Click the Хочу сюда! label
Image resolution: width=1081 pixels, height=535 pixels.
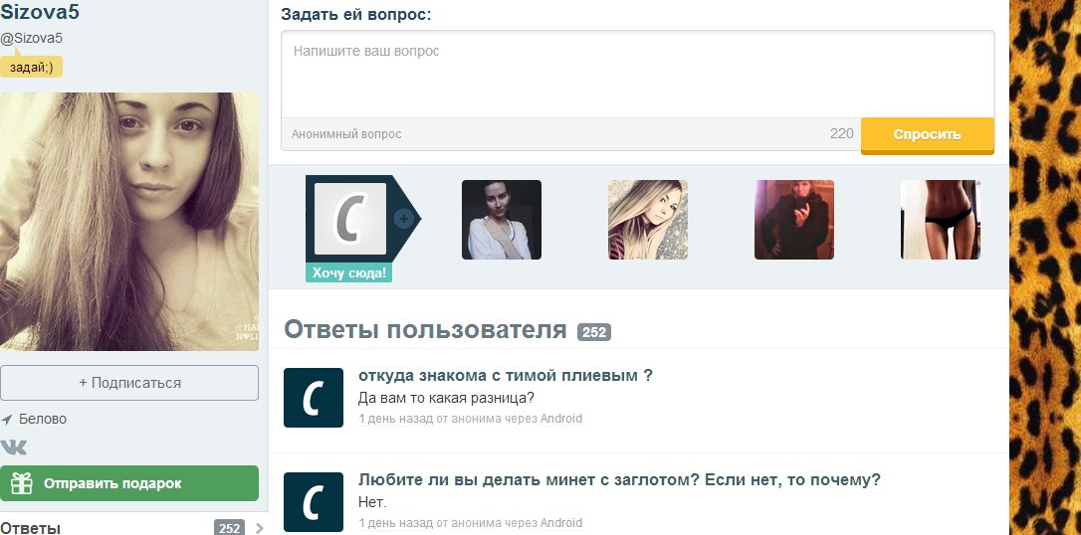(348, 273)
